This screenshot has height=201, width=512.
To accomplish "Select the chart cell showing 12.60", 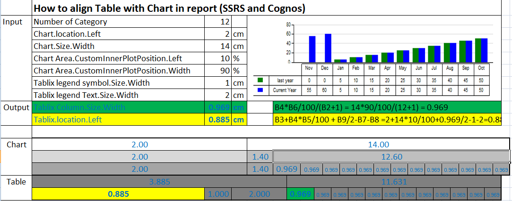I will (x=391, y=157).
